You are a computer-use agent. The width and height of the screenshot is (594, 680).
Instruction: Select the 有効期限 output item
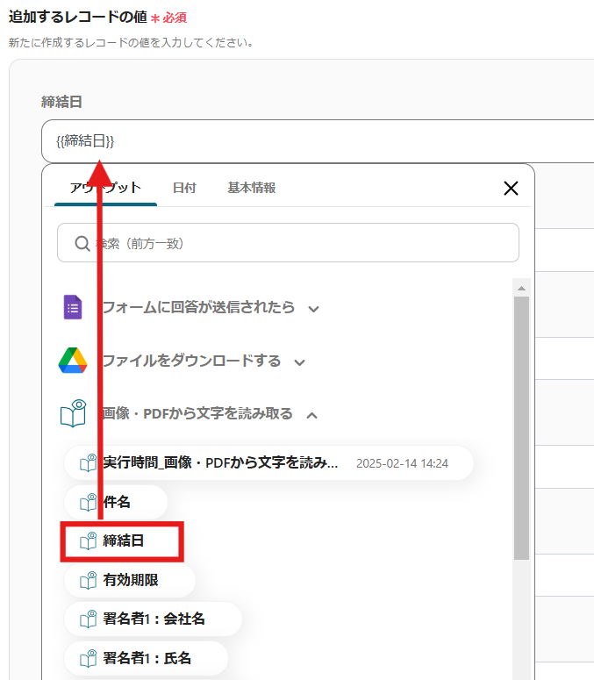130,580
